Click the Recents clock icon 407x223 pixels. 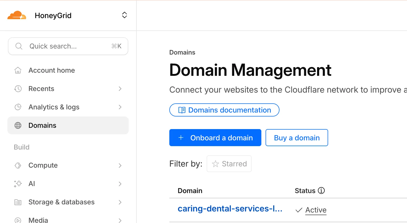pyautogui.click(x=18, y=89)
